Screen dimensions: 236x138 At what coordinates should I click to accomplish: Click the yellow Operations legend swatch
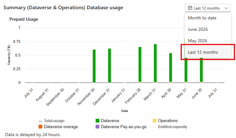click(154, 121)
